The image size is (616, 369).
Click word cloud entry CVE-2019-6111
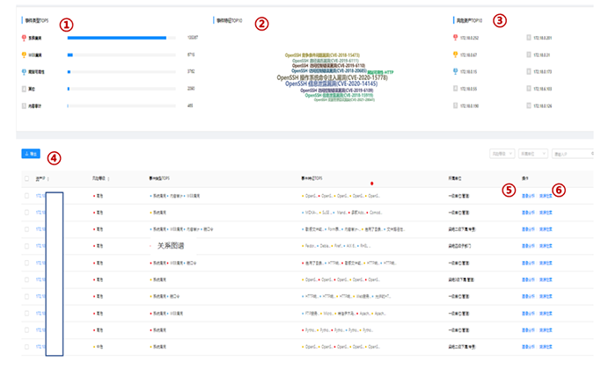click(326, 61)
